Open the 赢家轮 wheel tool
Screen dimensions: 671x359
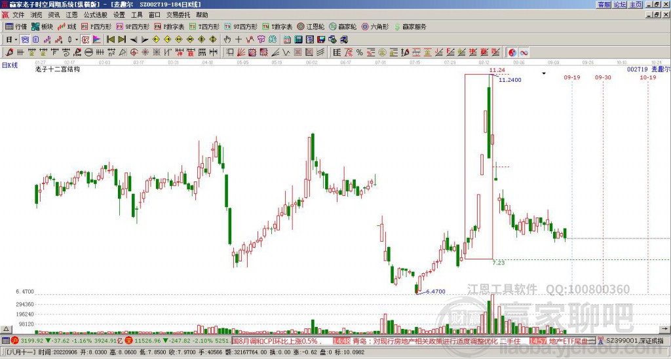click(x=343, y=26)
